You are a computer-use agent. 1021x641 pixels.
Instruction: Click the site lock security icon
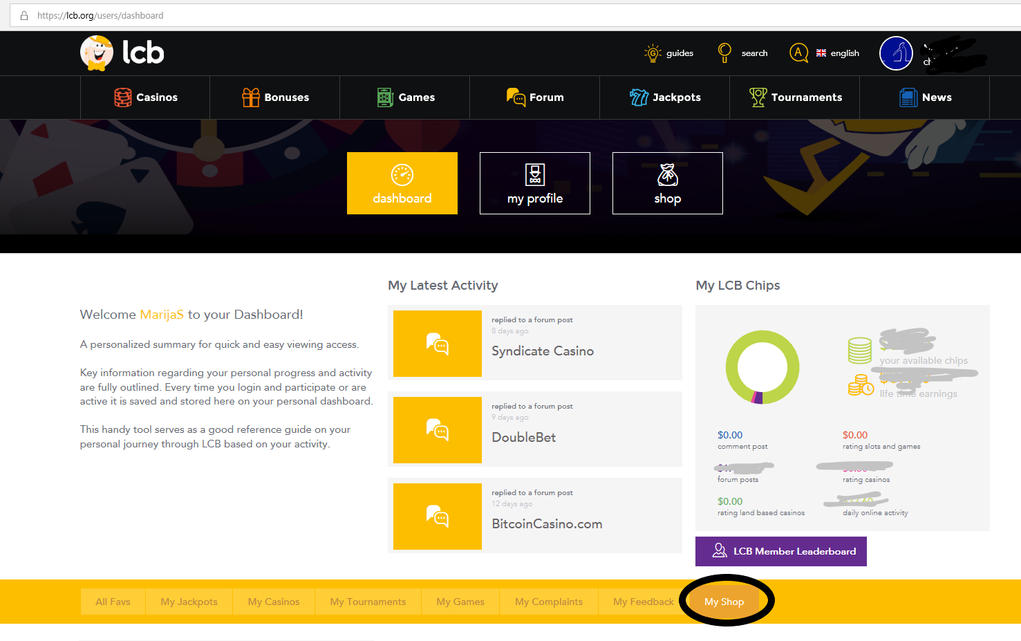point(24,15)
